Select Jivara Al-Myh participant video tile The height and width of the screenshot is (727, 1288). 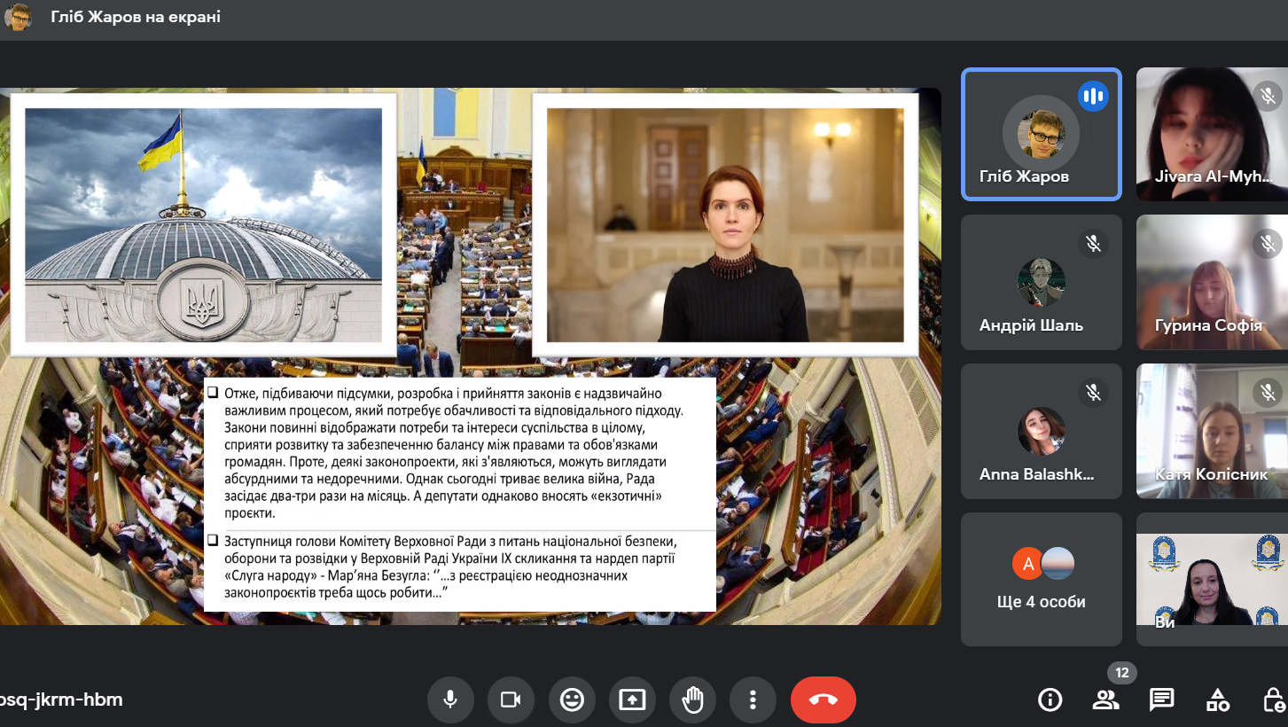pos(1212,135)
